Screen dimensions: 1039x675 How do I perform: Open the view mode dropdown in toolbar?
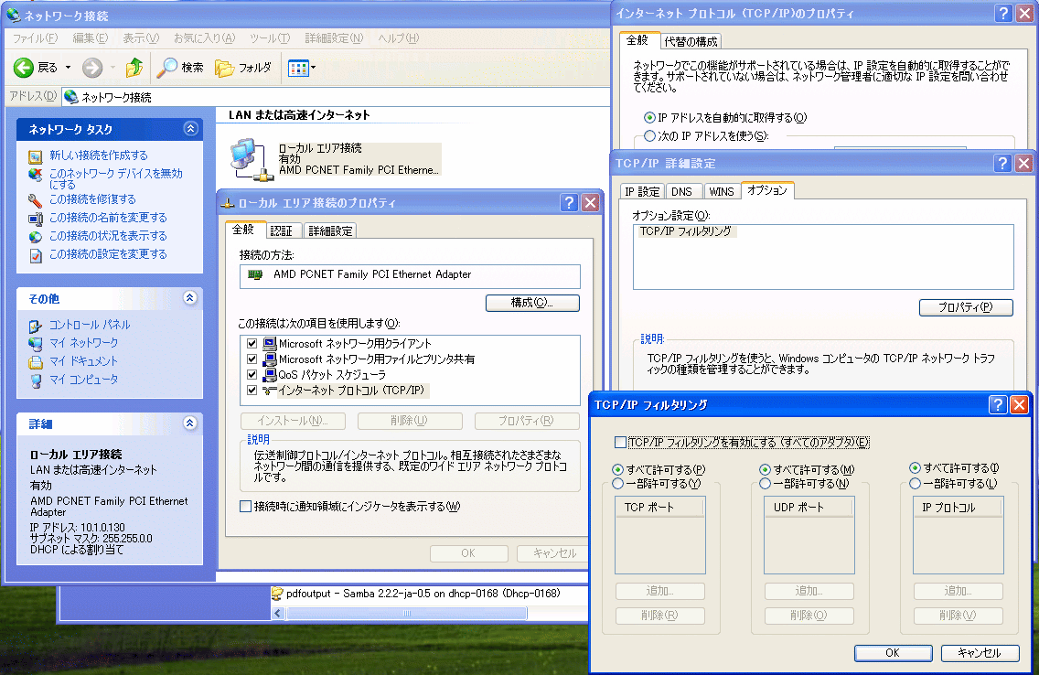coord(302,68)
